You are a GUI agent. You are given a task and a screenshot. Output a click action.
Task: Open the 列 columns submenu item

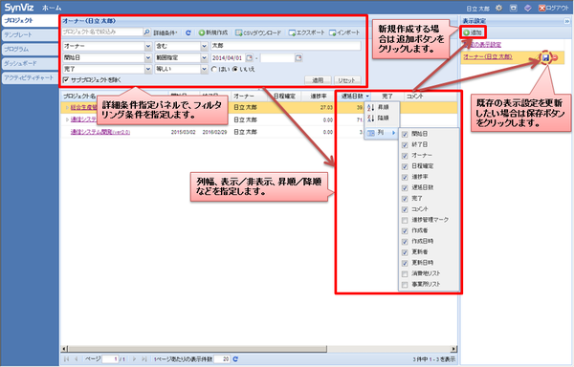382,133
